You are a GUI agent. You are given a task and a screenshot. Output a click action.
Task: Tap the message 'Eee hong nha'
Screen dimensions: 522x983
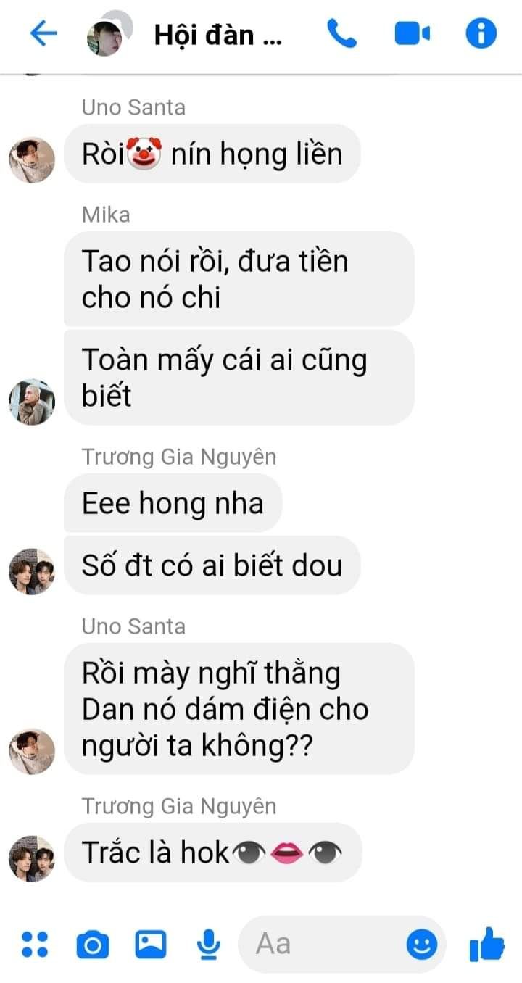pyautogui.click(x=173, y=503)
